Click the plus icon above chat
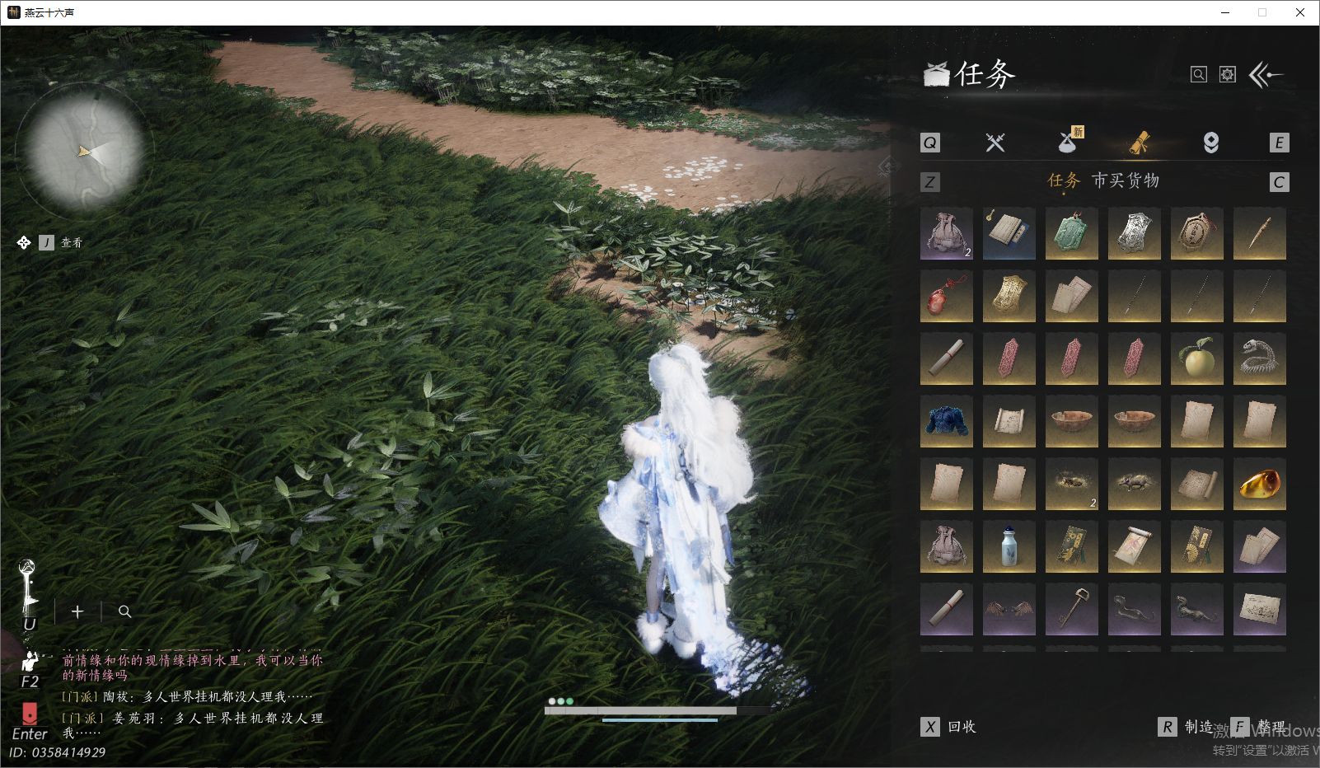The height and width of the screenshot is (768, 1320). coord(77,611)
